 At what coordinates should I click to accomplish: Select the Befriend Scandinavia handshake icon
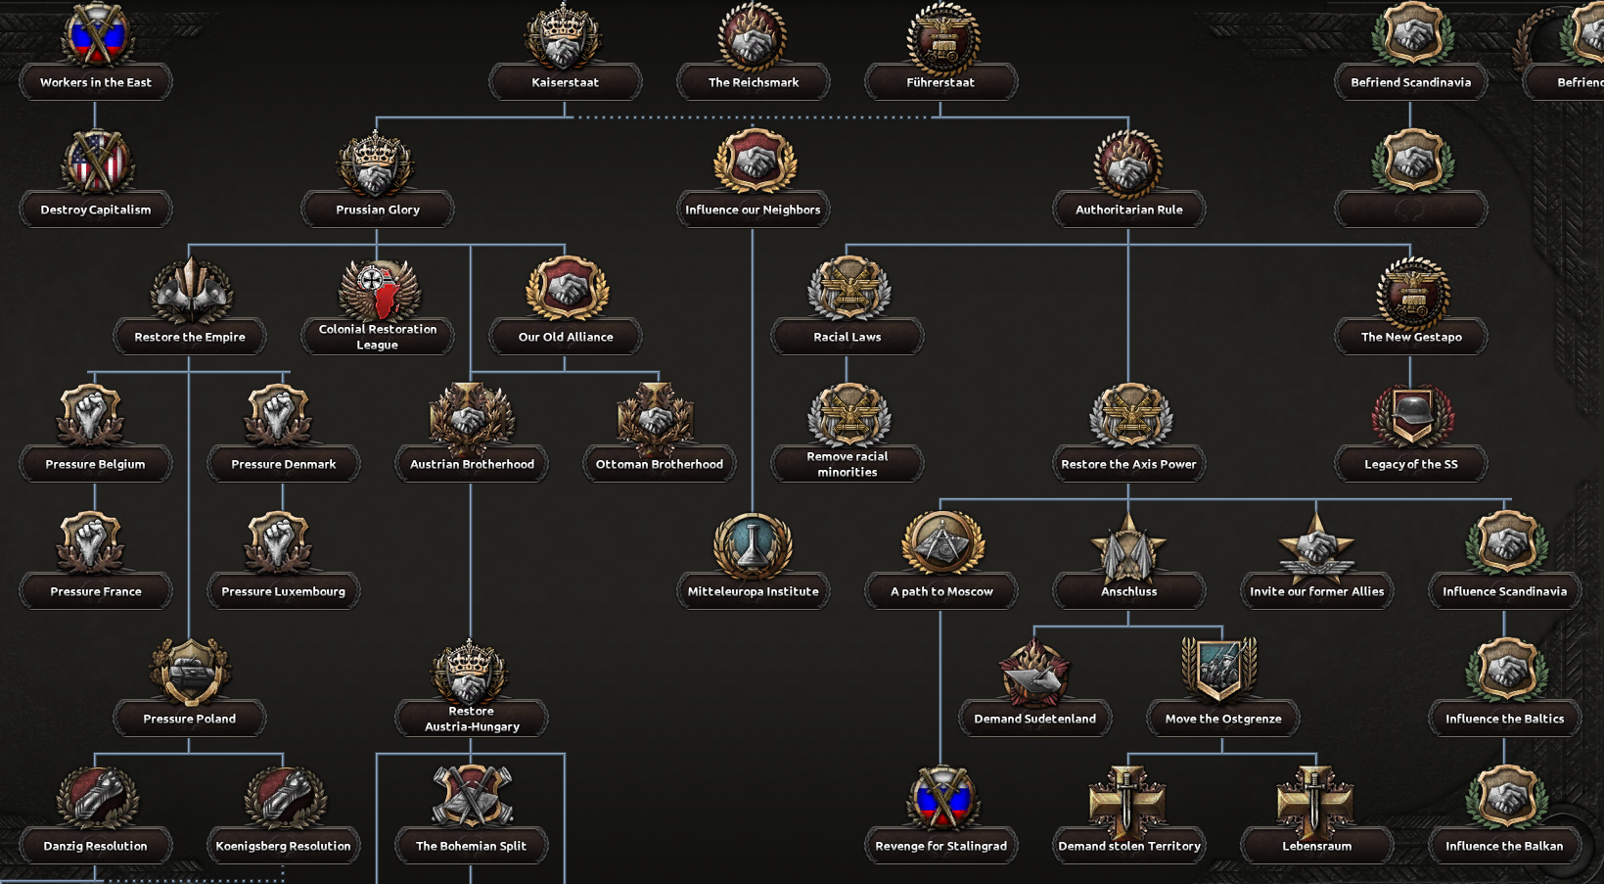click(1411, 33)
